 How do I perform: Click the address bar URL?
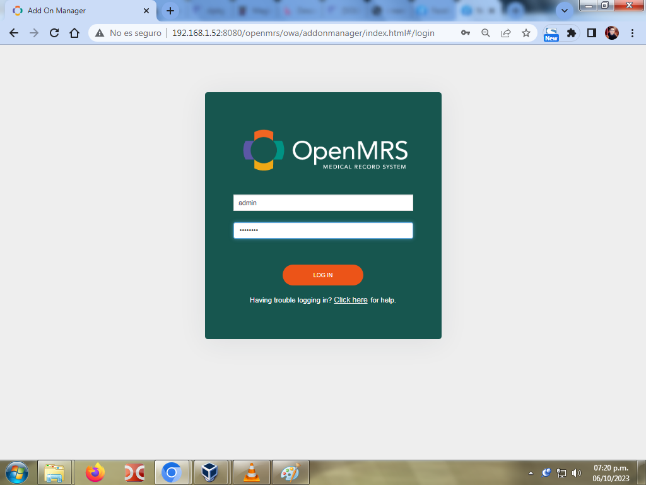303,33
